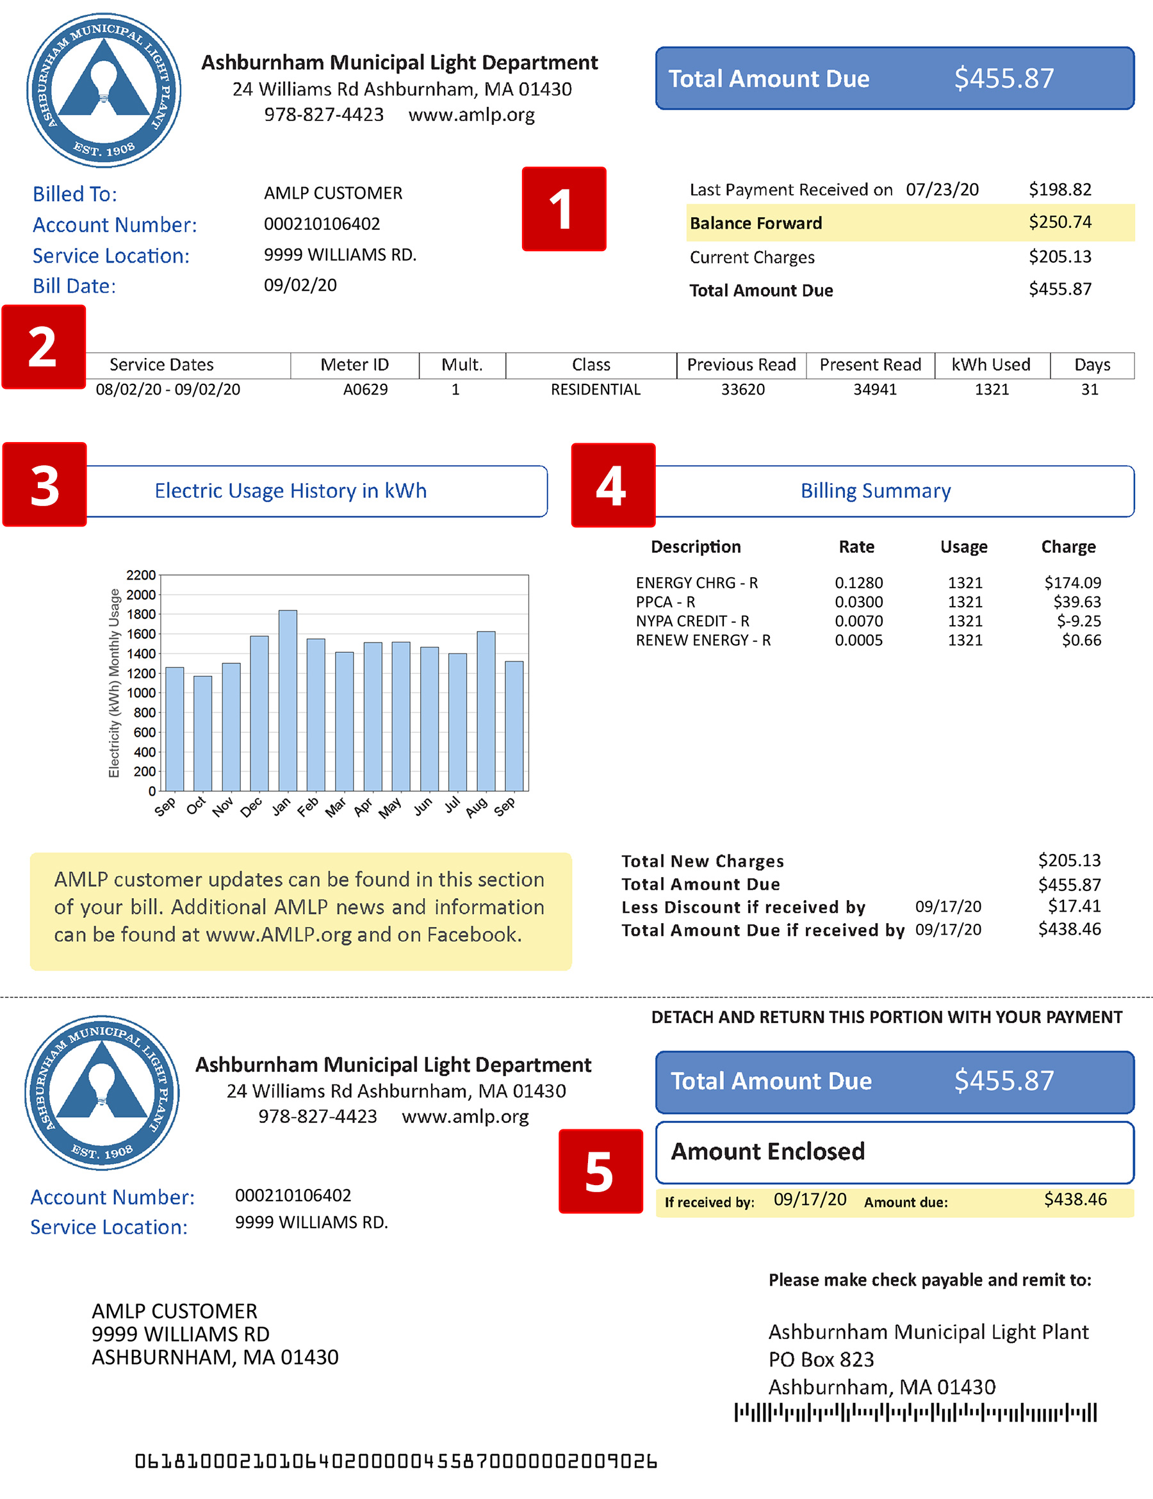Click the Feb bar in the usage chart
Screen dimensions: 1153x1499
click(x=316, y=714)
